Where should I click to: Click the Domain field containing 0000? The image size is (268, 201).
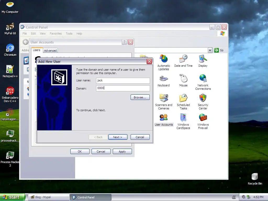pos(123,88)
